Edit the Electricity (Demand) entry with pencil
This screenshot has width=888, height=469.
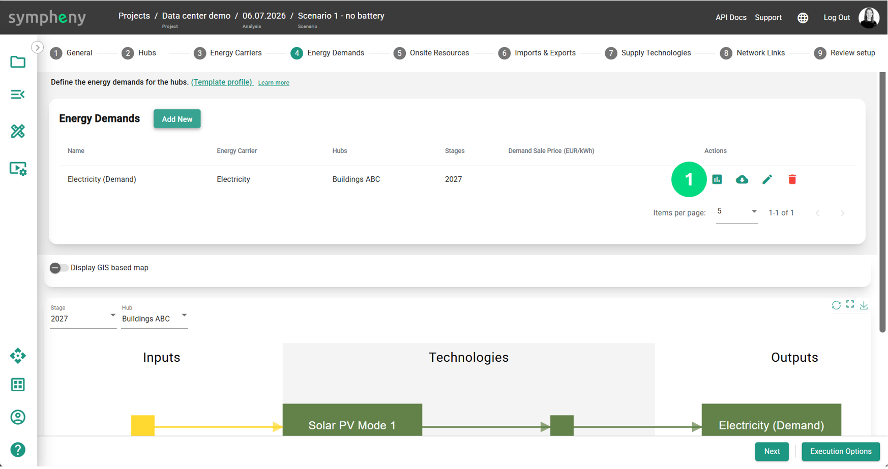point(767,179)
